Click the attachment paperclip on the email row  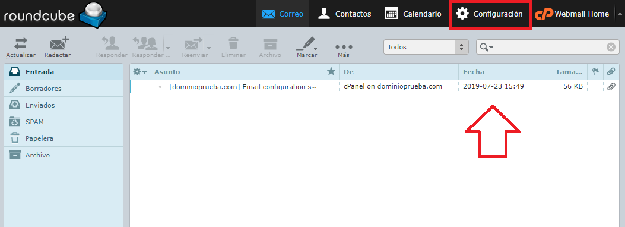(x=611, y=86)
